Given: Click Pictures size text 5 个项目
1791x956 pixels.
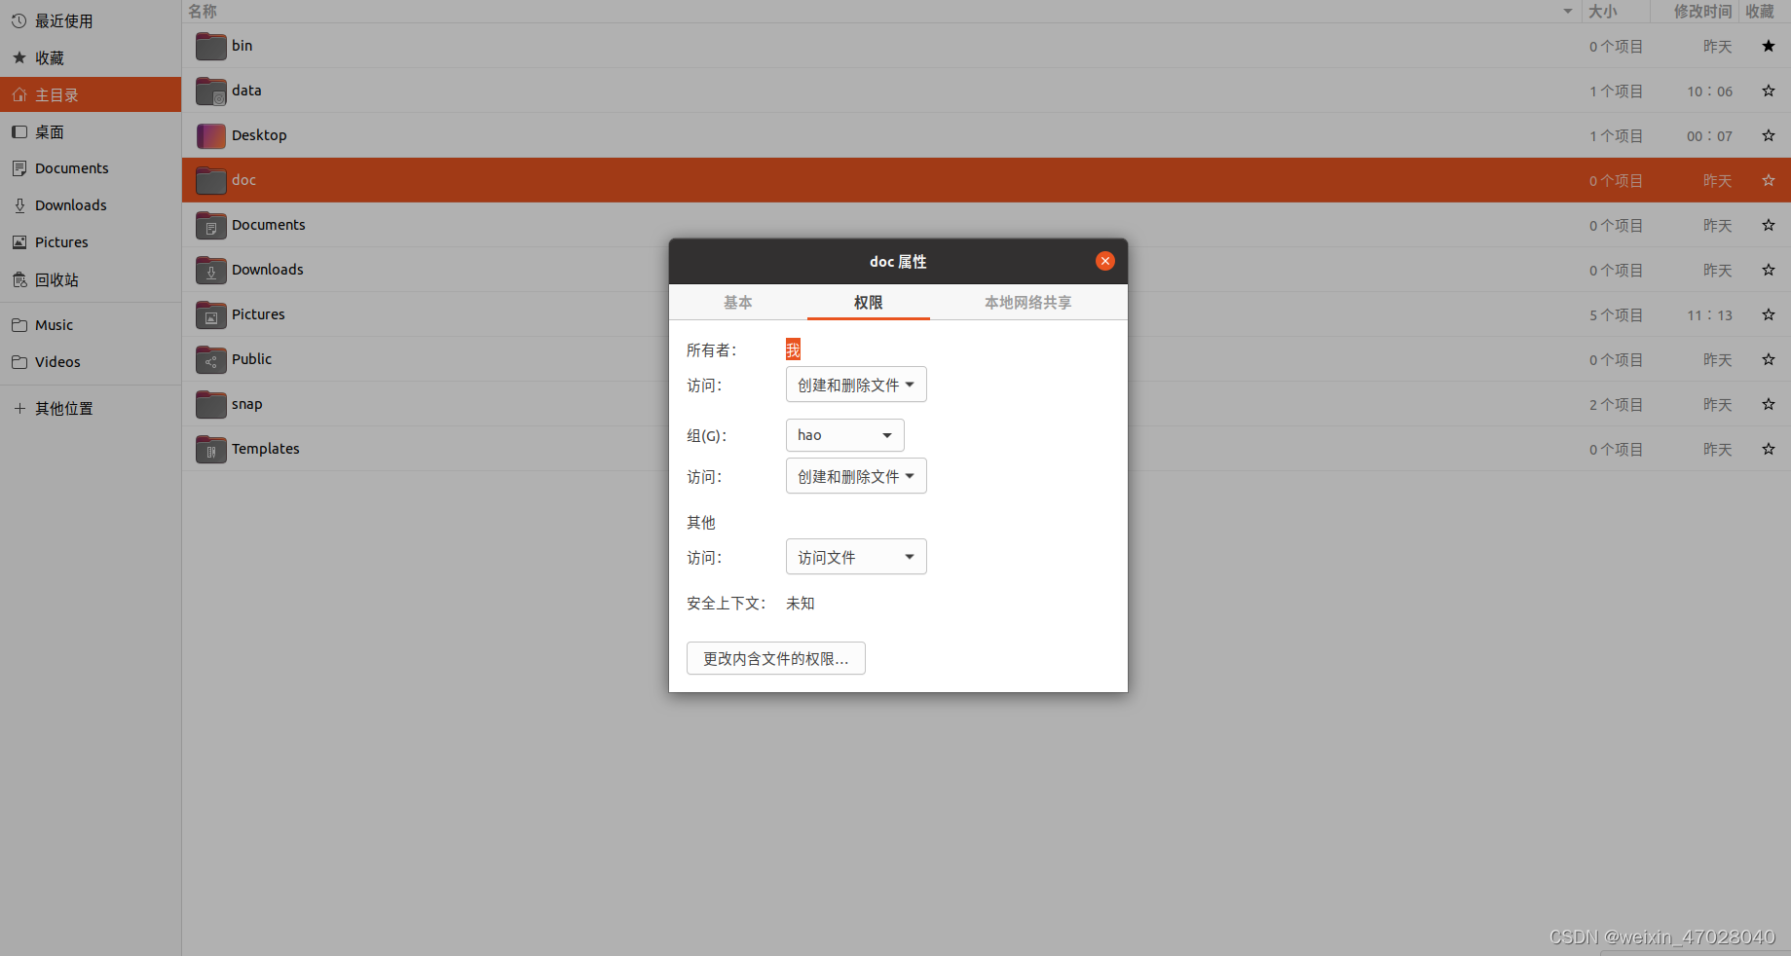Looking at the screenshot, I should point(1617,315).
